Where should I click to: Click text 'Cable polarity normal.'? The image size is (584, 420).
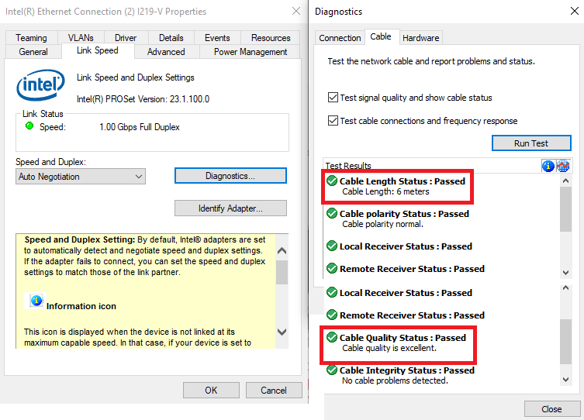(382, 224)
